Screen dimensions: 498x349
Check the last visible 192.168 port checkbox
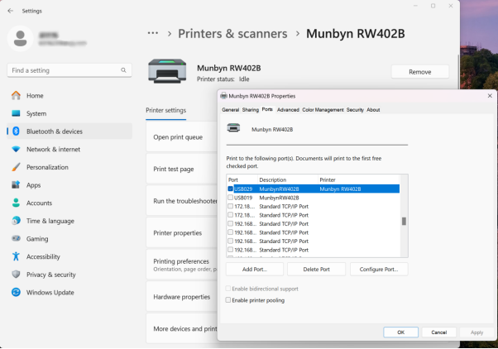click(x=230, y=250)
